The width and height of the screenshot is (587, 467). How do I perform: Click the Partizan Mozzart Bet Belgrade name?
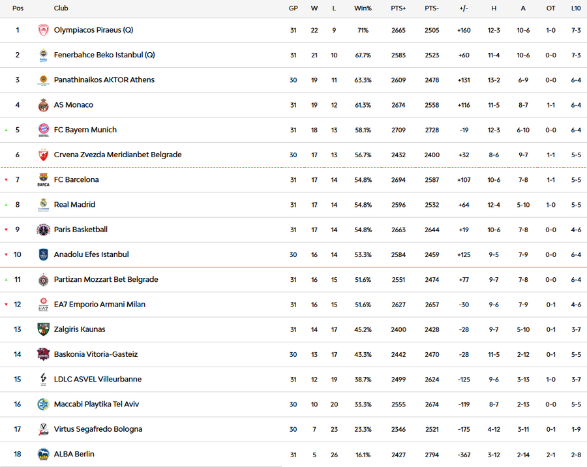[x=106, y=280]
